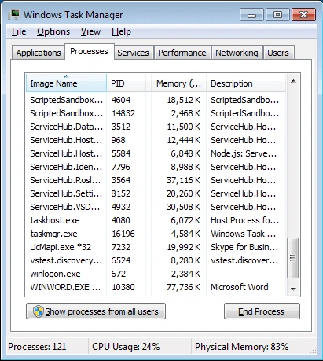Select the ServiceHub.Rosl... process
The width and height of the screenshot is (323, 361).
155,180
